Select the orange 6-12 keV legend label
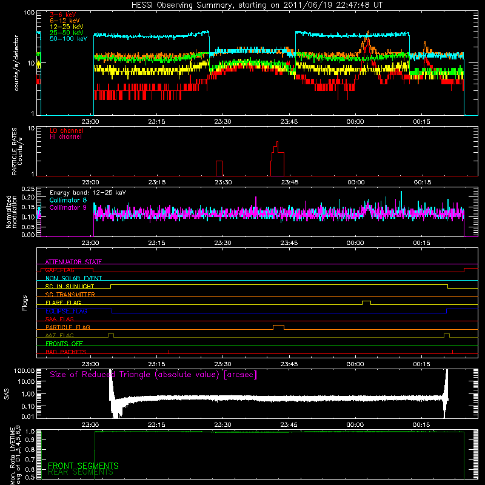The width and height of the screenshot is (485, 485). coord(65,21)
